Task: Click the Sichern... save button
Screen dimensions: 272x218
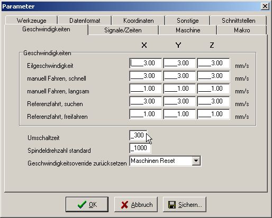Action: tap(185, 205)
